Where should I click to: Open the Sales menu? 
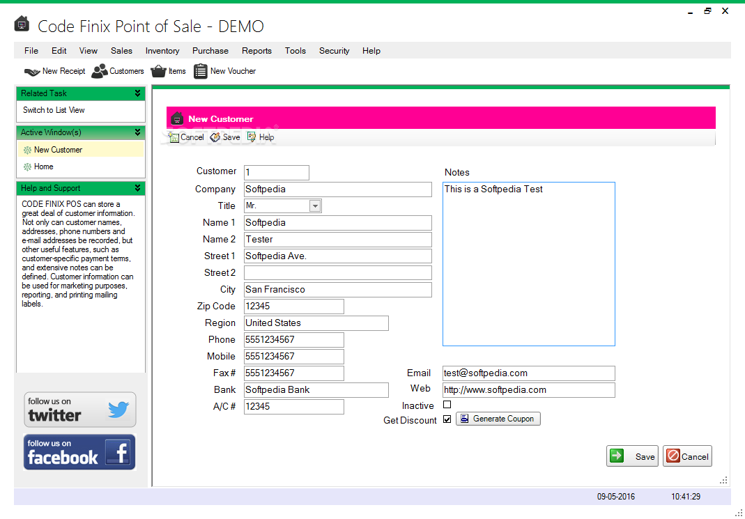(122, 51)
